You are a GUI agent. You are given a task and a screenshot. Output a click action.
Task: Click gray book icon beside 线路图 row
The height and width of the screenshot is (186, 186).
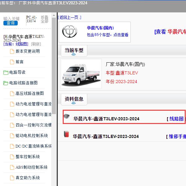coord(66,116)
